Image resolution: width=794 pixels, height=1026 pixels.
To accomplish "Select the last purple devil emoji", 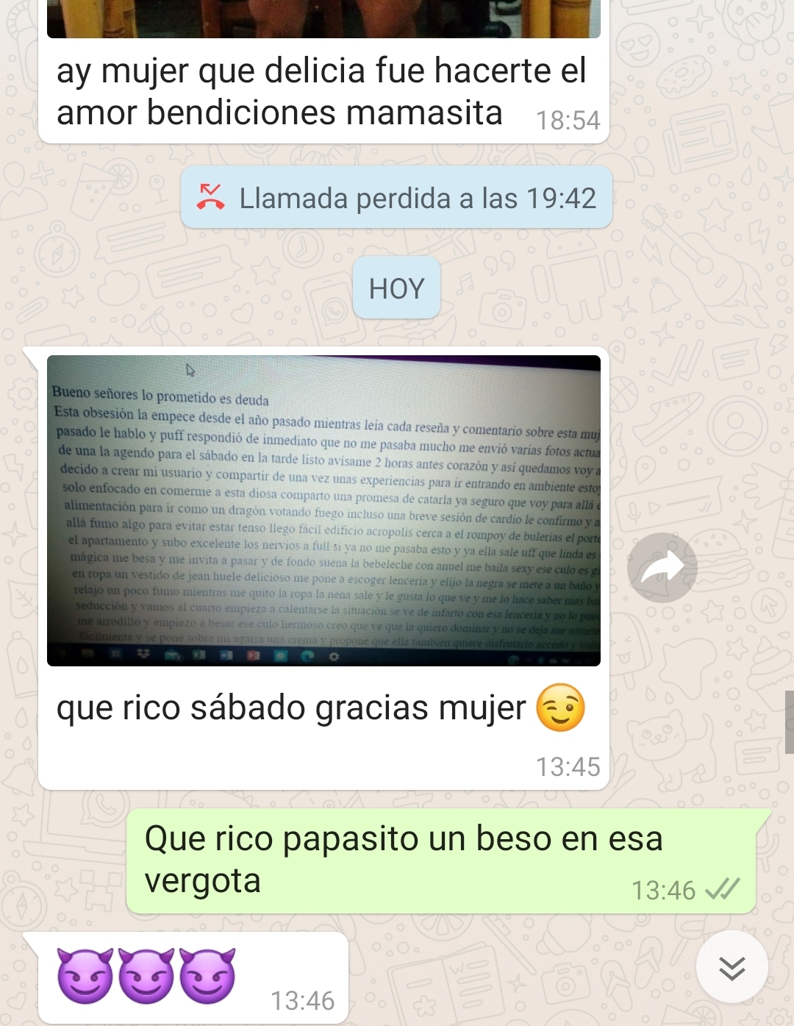I will pos(207,976).
